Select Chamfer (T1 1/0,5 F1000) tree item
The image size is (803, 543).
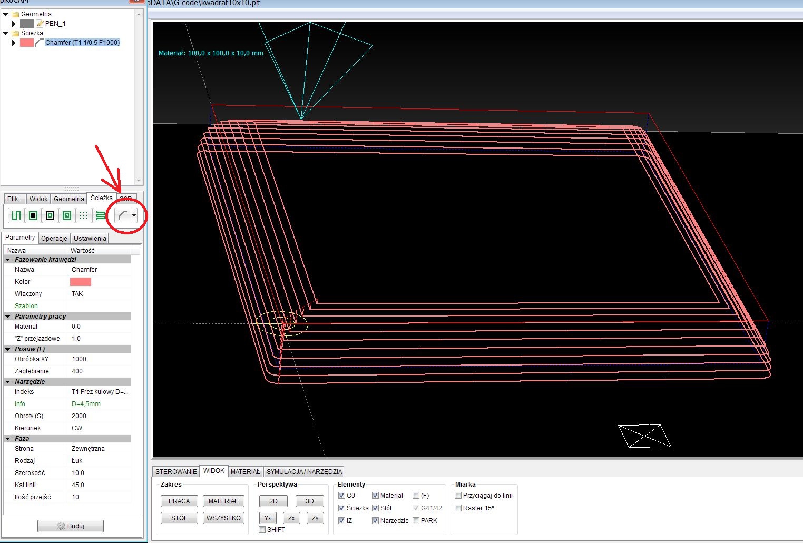[82, 43]
